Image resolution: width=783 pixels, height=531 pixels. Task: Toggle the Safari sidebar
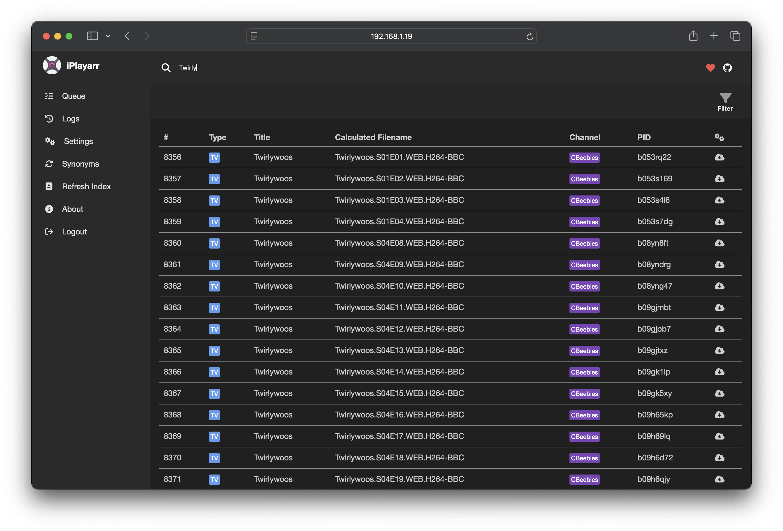(x=92, y=36)
